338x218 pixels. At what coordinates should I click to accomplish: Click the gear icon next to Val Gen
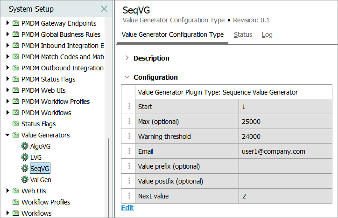pyautogui.click(x=25, y=180)
